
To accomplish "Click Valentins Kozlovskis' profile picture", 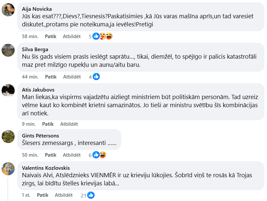I will click(8, 168).
